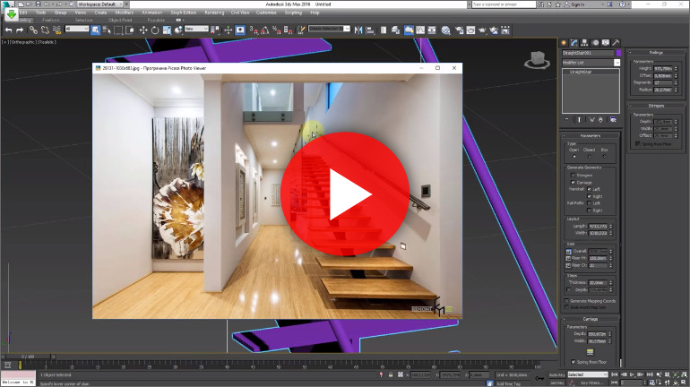Viewport: 690px width, 387px height.
Task: Open the Create command panel tab
Action: [x=564, y=43]
